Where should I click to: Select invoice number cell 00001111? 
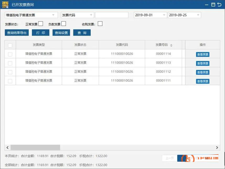(x=163, y=81)
